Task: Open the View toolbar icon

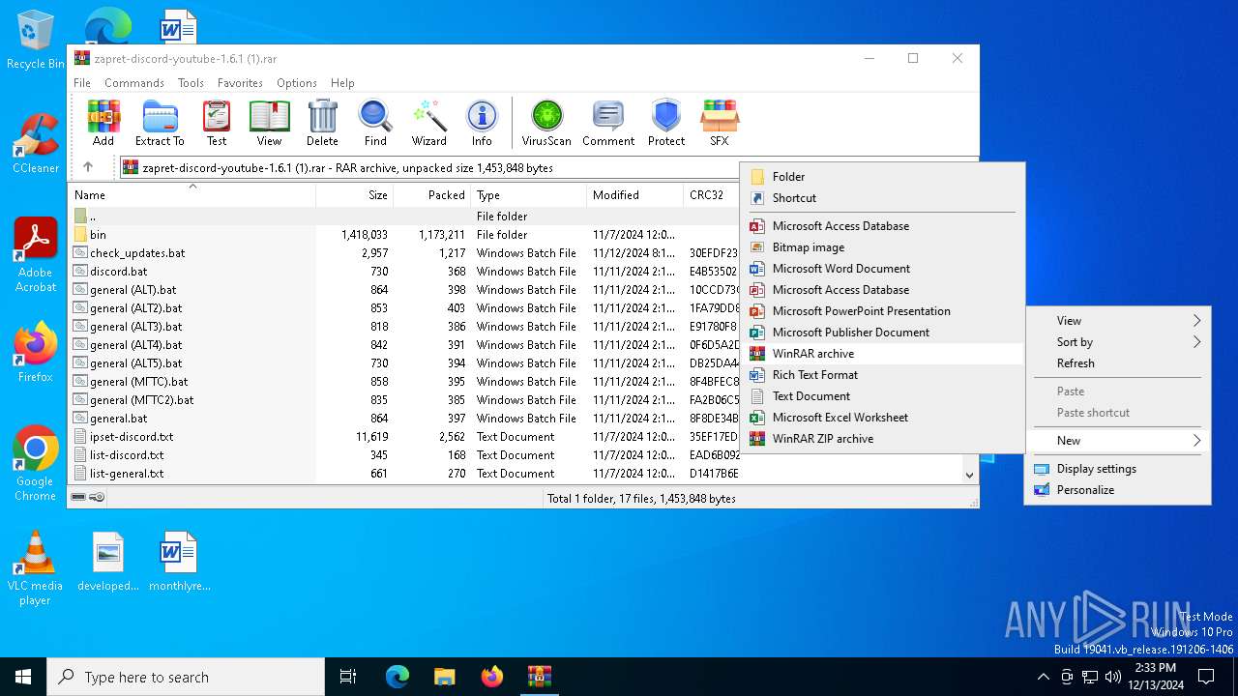Action: 269,123
